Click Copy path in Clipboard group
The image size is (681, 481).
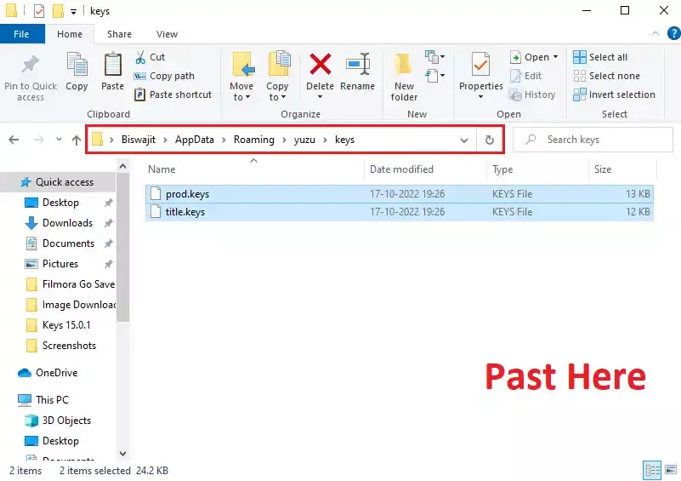pyautogui.click(x=164, y=76)
